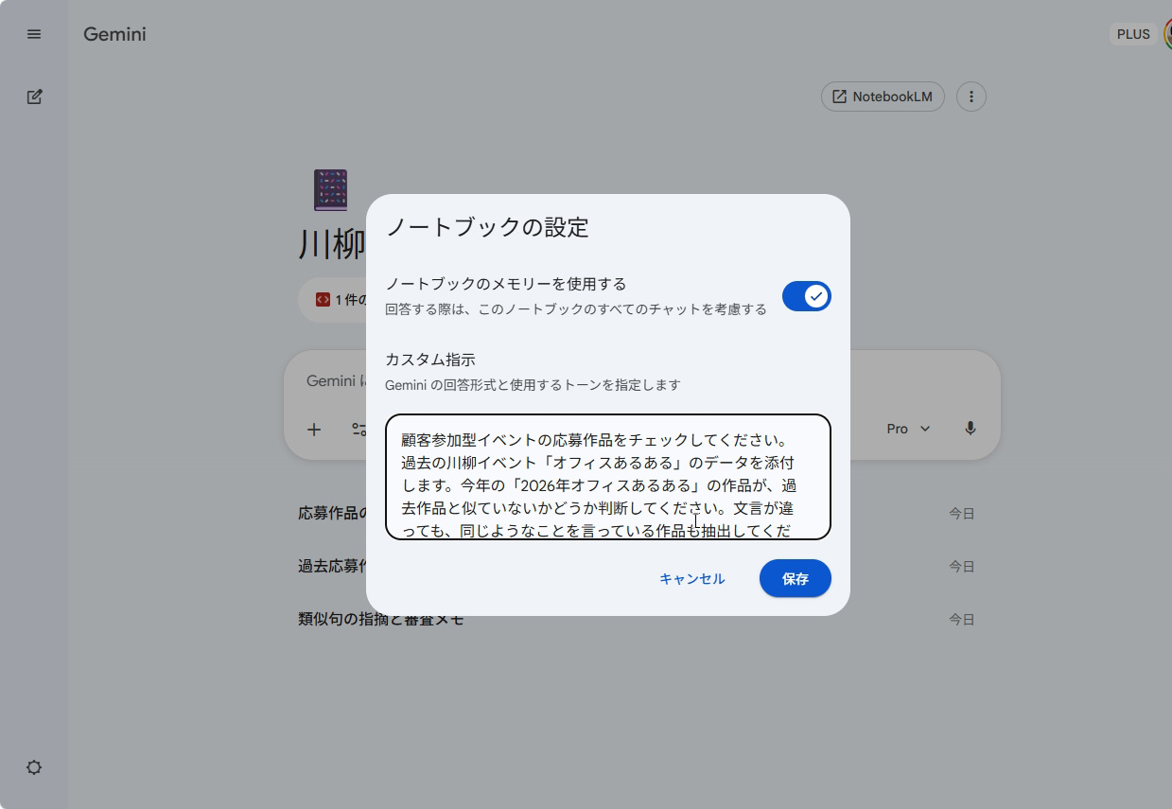The image size is (1172, 809).
Task: Open notebook more options menu
Action: point(971,97)
